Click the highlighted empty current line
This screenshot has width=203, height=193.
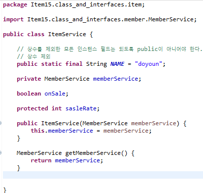(103, 175)
